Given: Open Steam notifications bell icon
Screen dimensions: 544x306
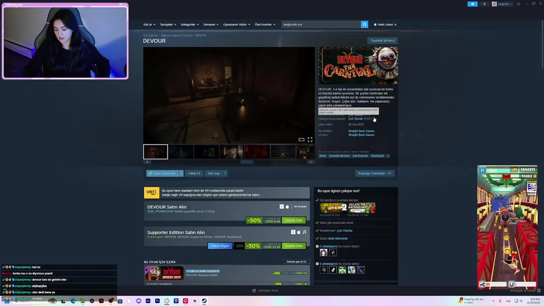Looking at the screenshot, I should pyautogui.click(x=484, y=4).
